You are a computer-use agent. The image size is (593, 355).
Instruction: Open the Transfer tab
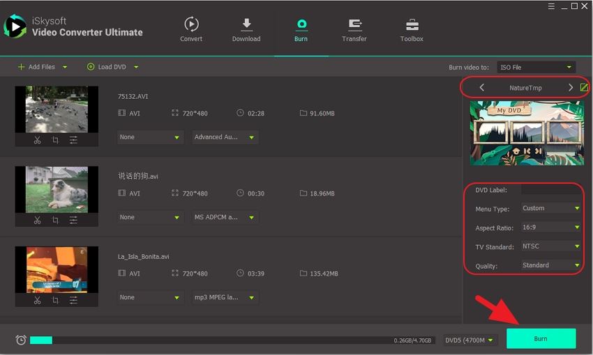(x=354, y=29)
